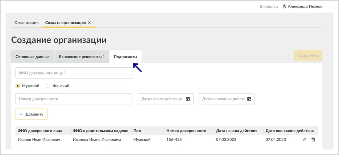Click the Добавить button
The height and width of the screenshot is (155, 339).
(32, 114)
